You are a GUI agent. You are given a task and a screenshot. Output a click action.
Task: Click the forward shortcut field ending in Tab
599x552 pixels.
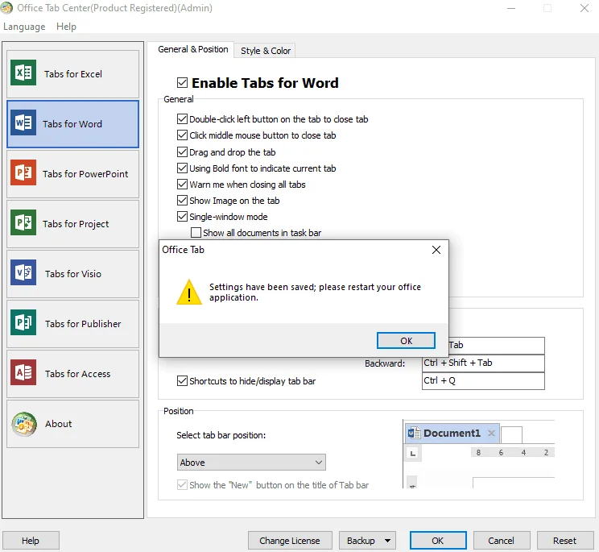coord(497,345)
